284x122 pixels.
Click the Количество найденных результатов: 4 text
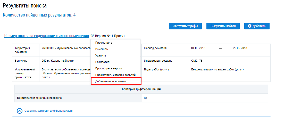(39, 15)
